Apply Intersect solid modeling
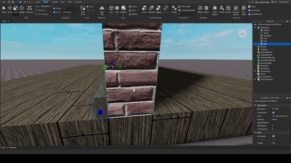This screenshot has width=291, height=163. click(151, 9)
